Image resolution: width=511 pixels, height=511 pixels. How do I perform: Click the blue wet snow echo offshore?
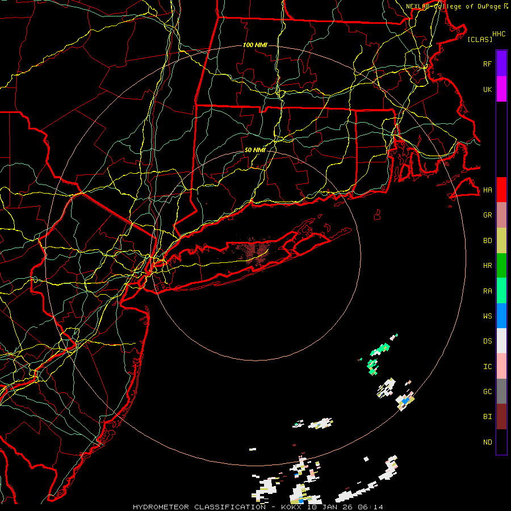point(405,401)
